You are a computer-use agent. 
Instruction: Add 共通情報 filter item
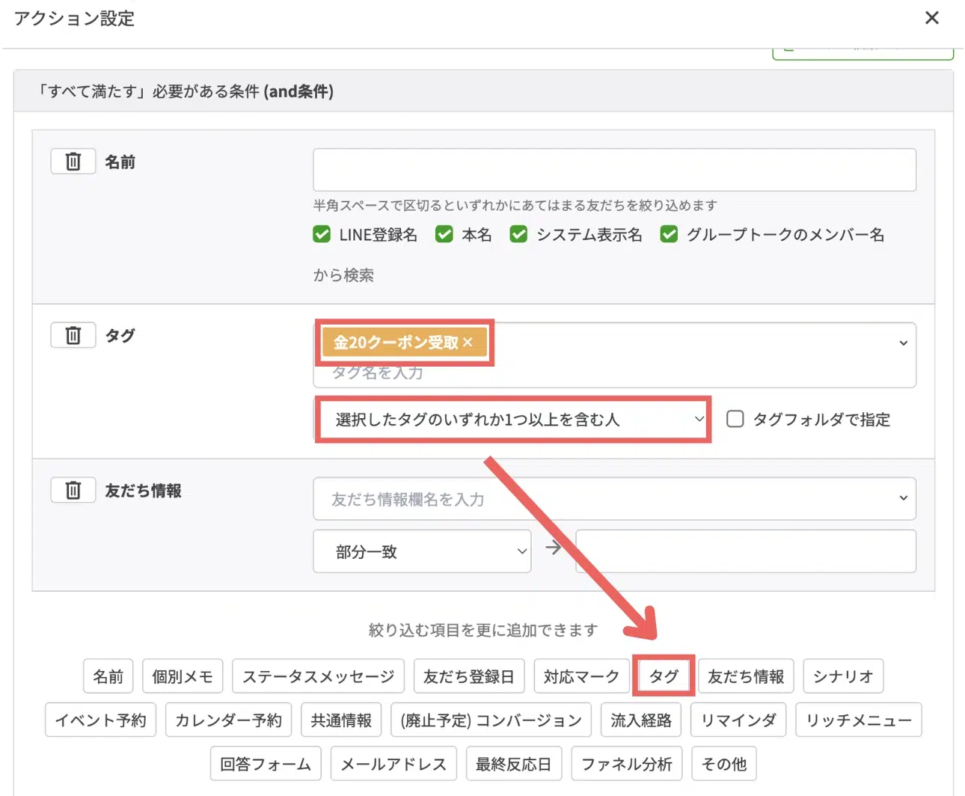coord(342,720)
